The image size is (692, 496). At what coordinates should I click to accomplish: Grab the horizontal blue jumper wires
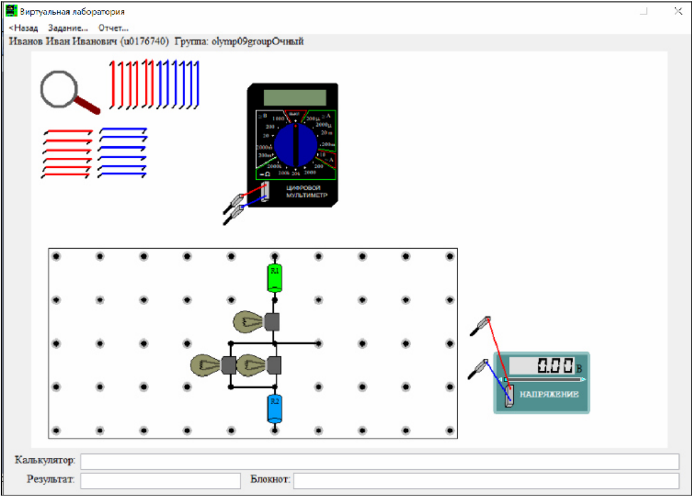pos(122,153)
